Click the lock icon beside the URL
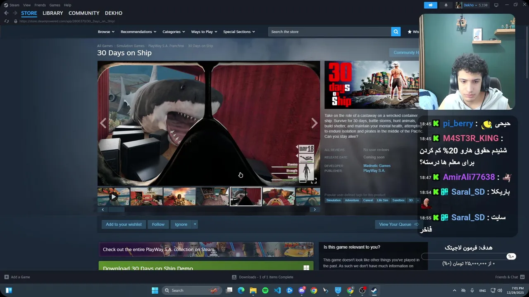 (16, 21)
